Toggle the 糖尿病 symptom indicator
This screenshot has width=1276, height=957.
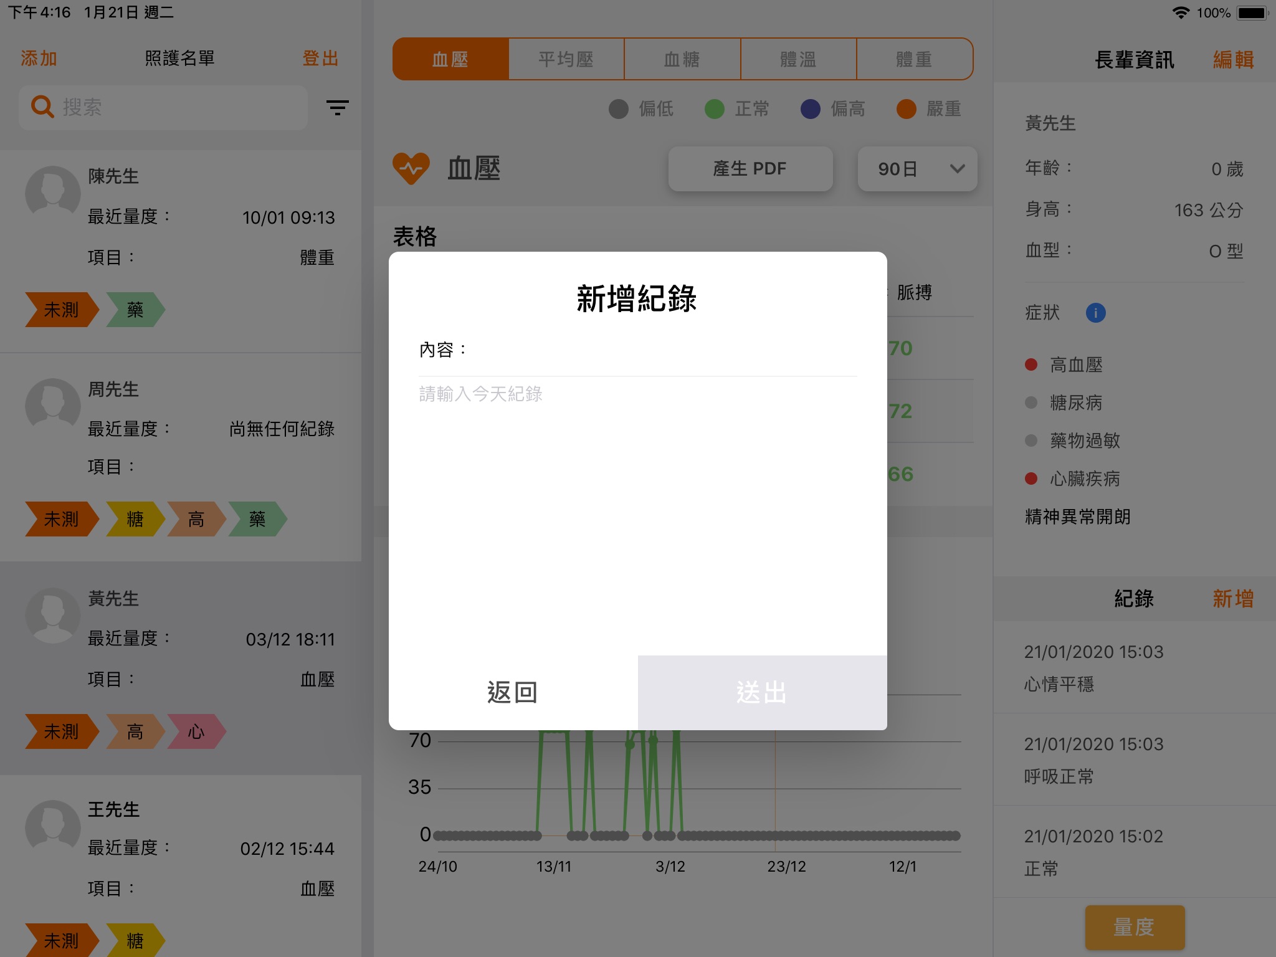click(x=1031, y=403)
